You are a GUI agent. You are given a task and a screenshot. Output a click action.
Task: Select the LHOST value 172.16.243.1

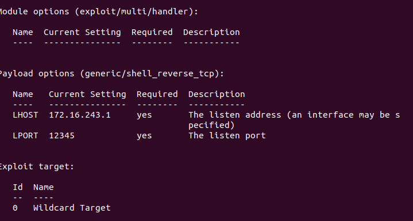80,115
